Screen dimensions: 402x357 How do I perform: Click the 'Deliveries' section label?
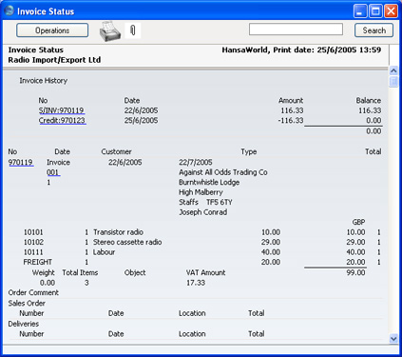coord(24,324)
